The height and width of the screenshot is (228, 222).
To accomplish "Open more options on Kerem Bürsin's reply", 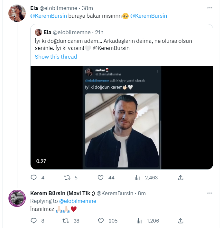I will (x=210, y=193).
